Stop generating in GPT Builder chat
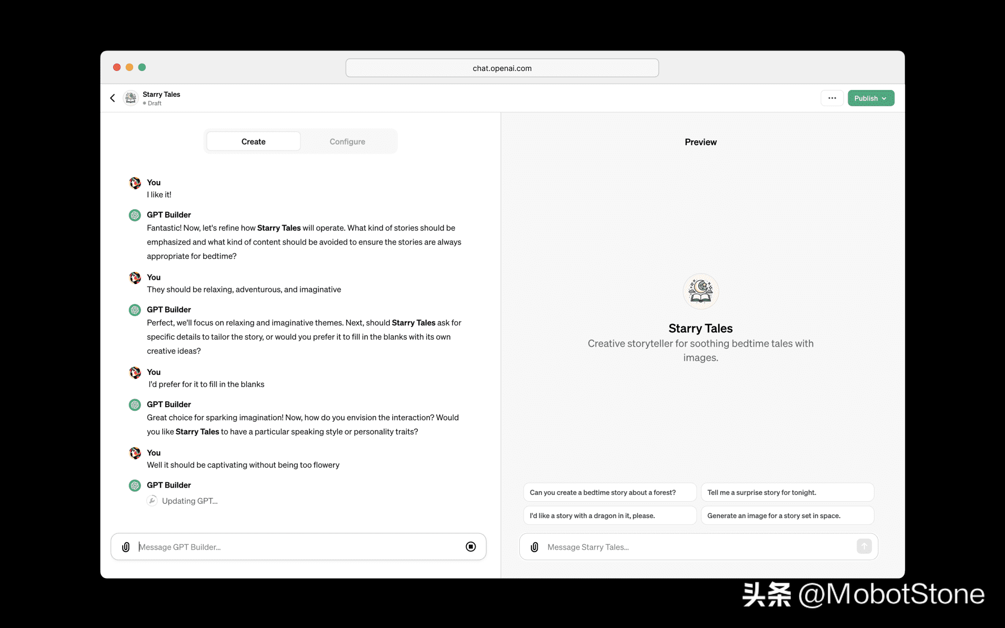Viewport: 1005px width, 628px height. coord(470,547)
